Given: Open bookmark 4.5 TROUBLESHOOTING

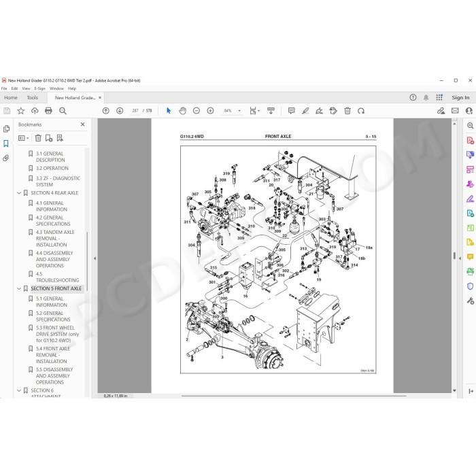Looking at the screenshot, I should [x=57, y=277].
